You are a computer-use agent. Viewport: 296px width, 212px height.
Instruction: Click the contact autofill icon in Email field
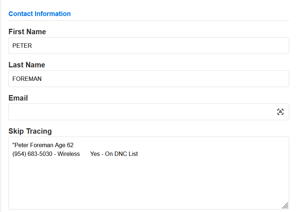(280, 112)
